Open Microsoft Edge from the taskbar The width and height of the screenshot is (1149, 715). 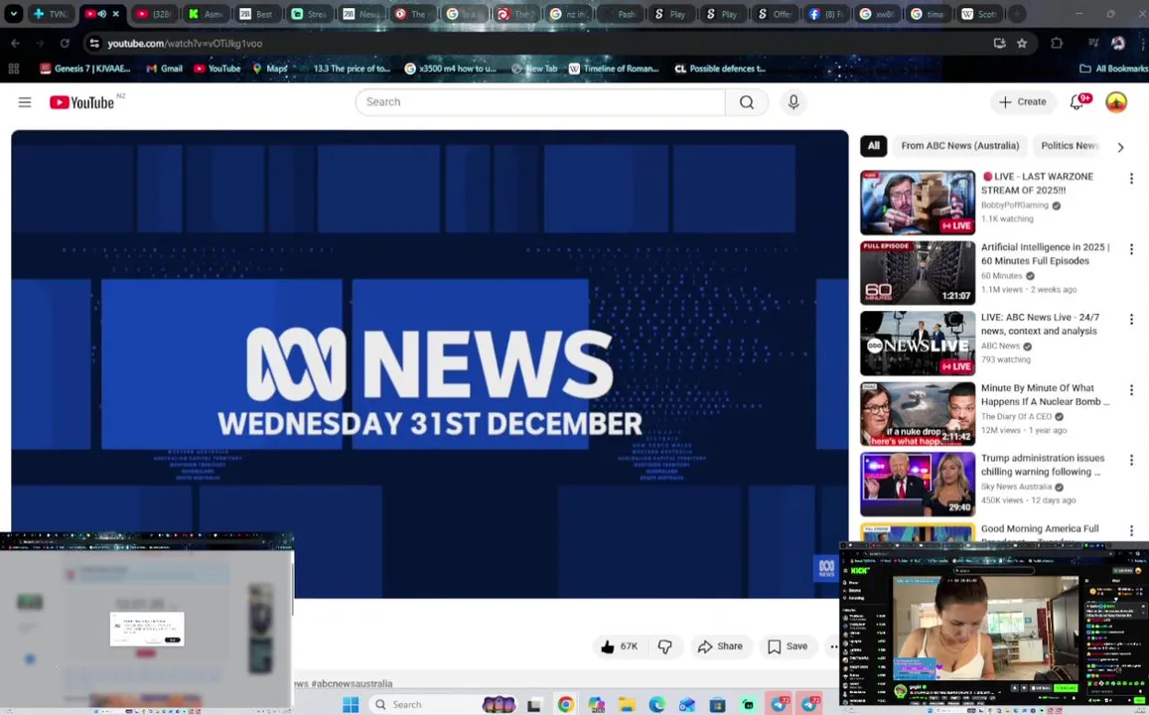(x=656, y=704)
